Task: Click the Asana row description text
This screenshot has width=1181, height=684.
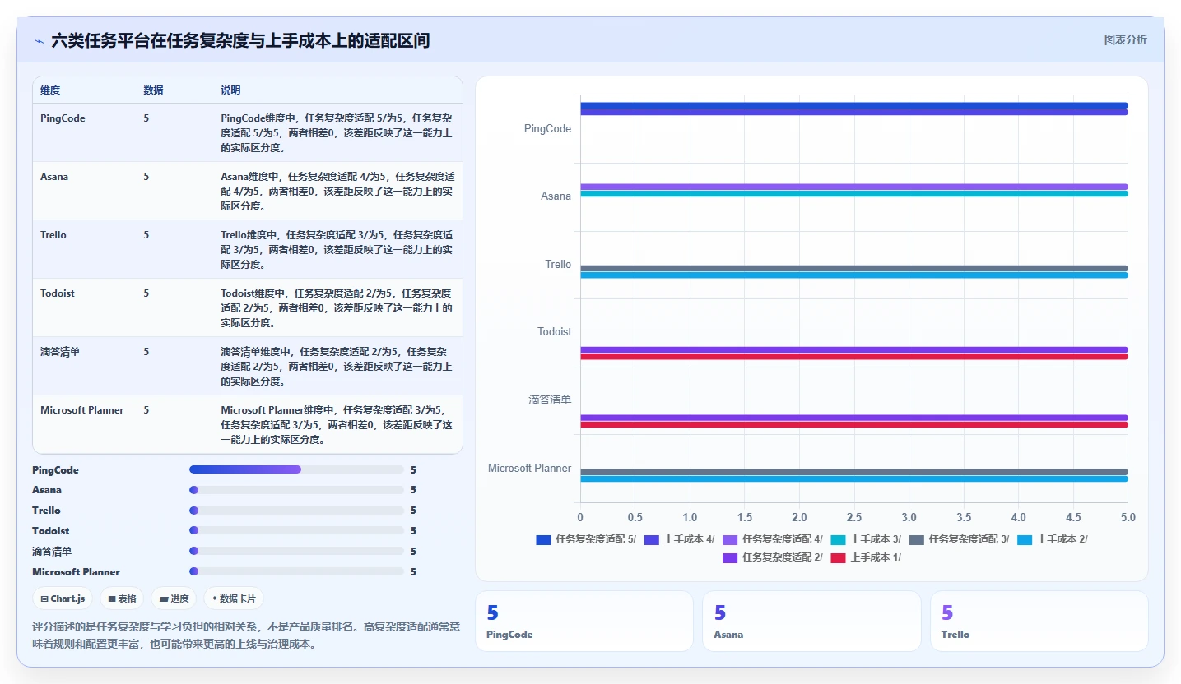Action: (x=337, y=192)
